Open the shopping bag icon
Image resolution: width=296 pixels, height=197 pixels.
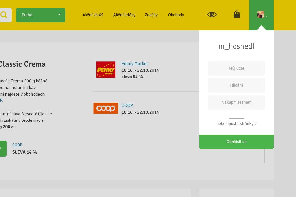point(237,14)
